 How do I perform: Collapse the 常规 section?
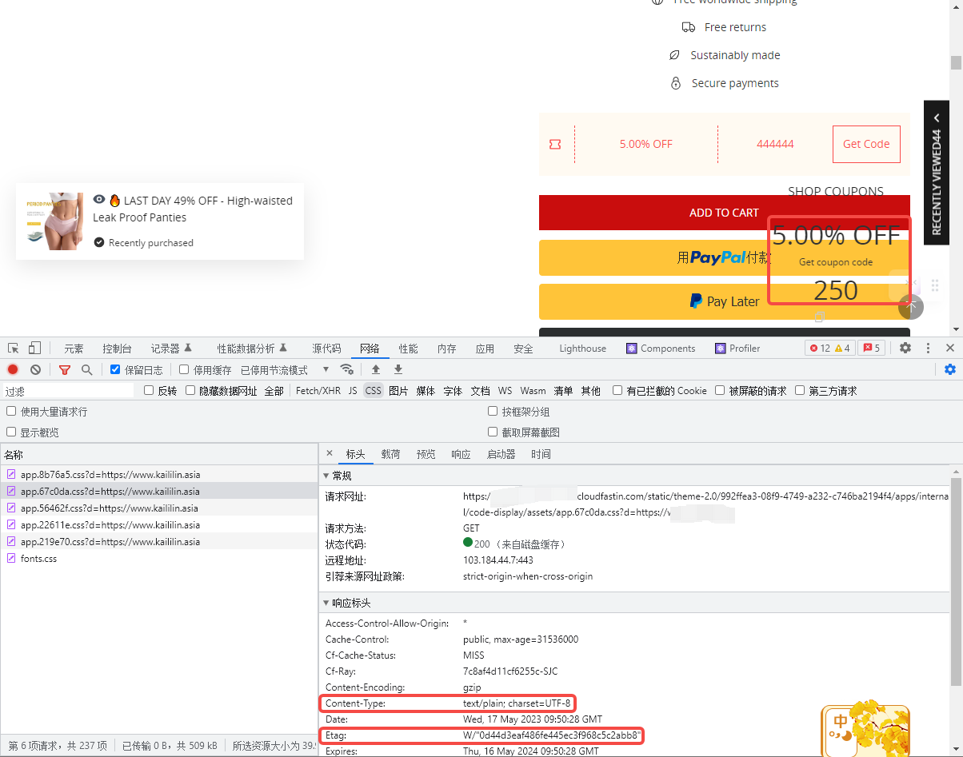pyautogui.click(x=326, y=476)
